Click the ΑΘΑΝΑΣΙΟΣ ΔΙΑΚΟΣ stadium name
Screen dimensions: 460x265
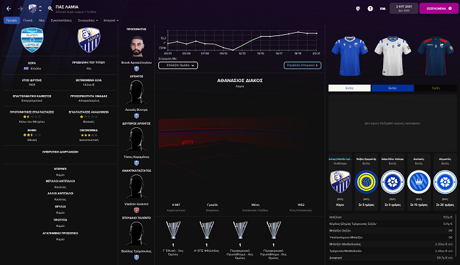pos(240,81)
